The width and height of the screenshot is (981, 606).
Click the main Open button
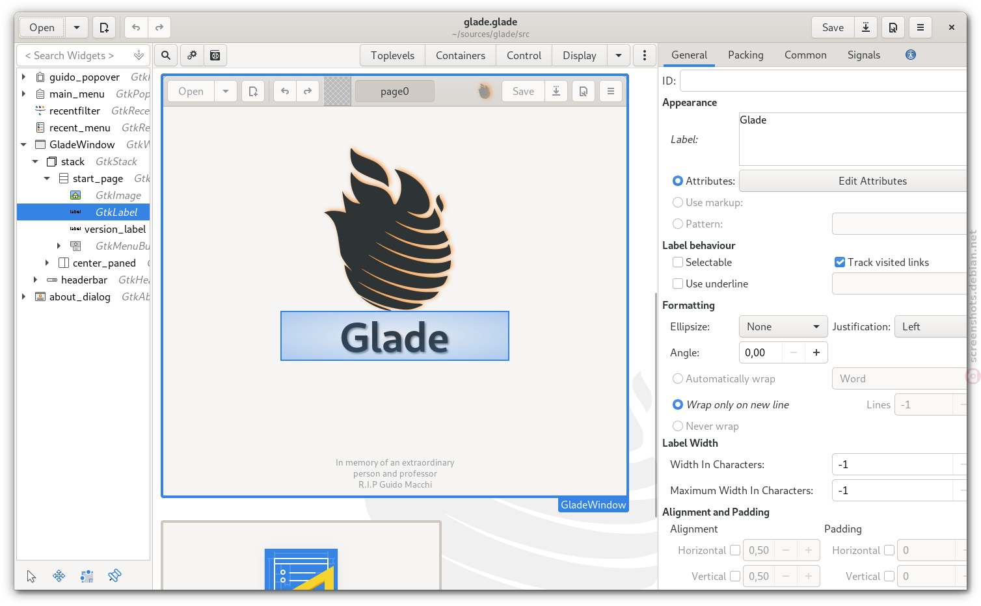[42, 27]
